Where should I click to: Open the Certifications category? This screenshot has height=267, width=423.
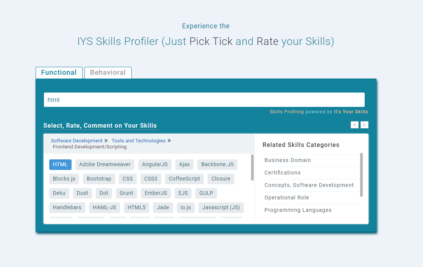click(x=283, y=173)
